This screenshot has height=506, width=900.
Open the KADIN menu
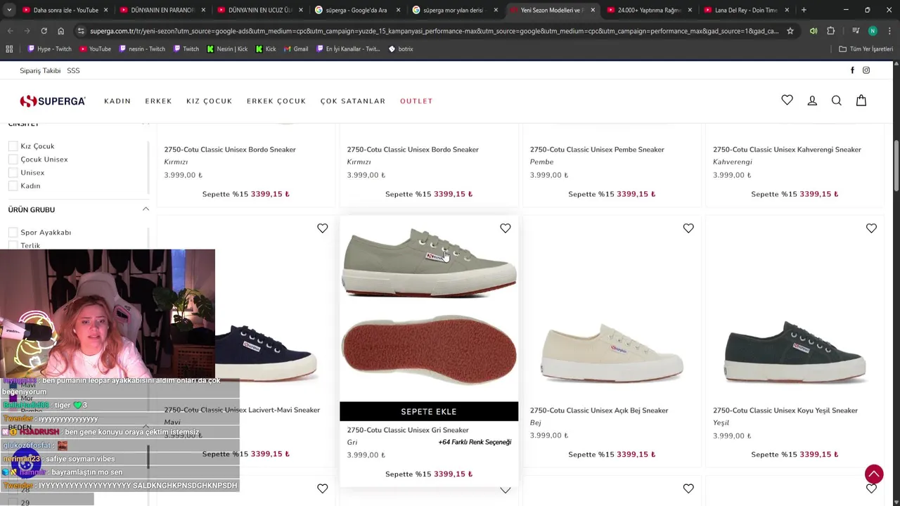pyautogui.click(x=117, y=101)
